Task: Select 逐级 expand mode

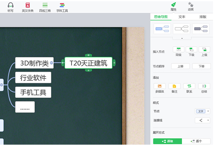Action: (x=168, y=141)
